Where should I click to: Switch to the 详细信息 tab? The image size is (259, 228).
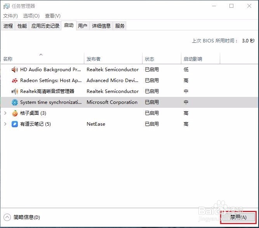pos(101,26)
